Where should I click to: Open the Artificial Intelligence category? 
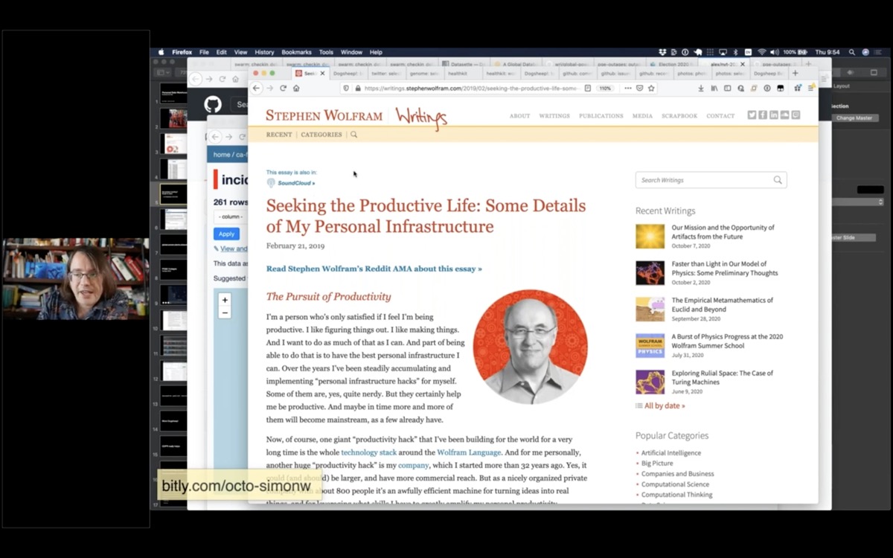tap(671, 452)
